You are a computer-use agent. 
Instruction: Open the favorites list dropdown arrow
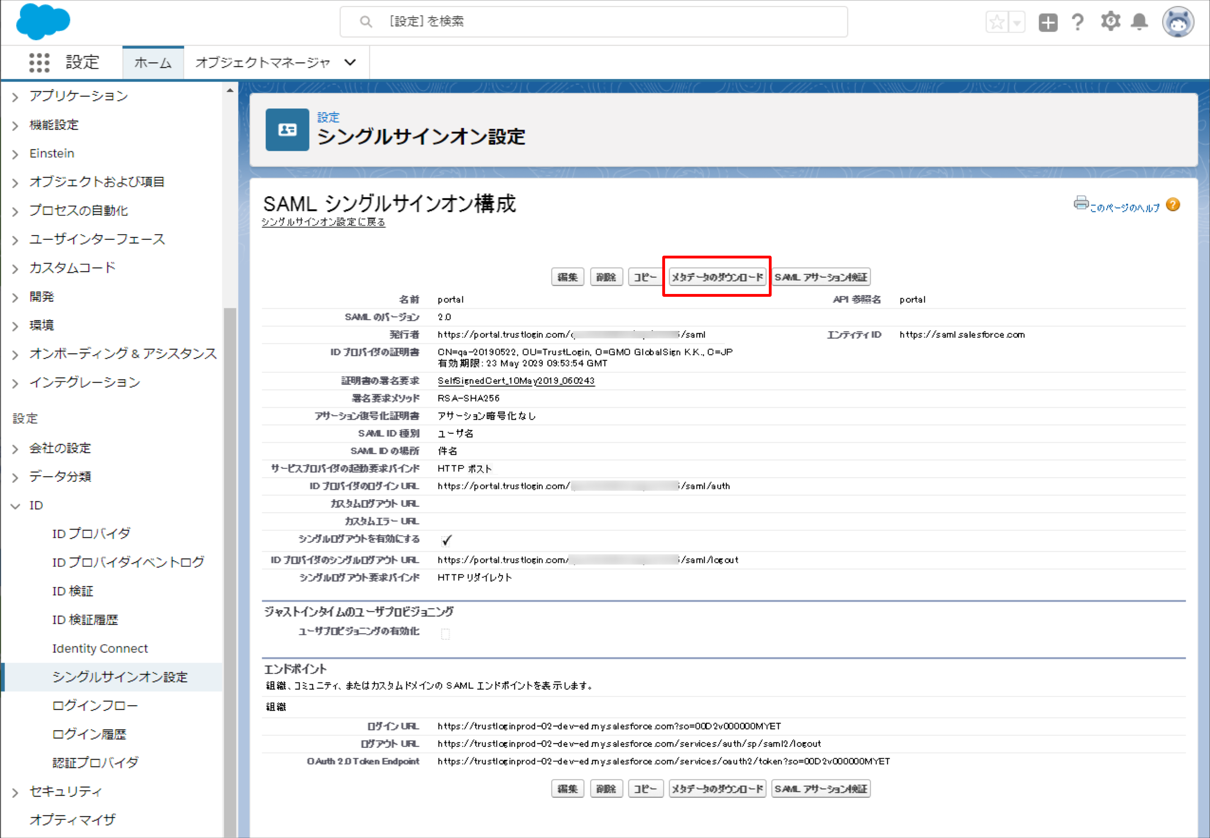(1017, 22)
